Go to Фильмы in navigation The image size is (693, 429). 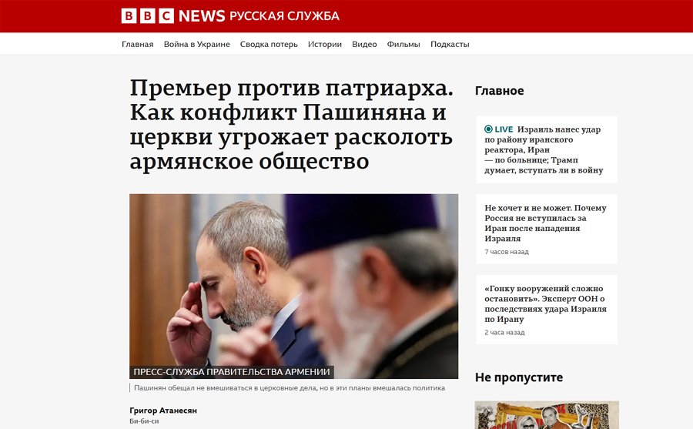click(403, 44)
